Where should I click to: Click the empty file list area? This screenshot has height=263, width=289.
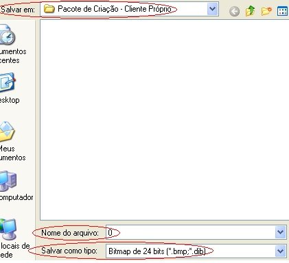click(x=165, y=120)
